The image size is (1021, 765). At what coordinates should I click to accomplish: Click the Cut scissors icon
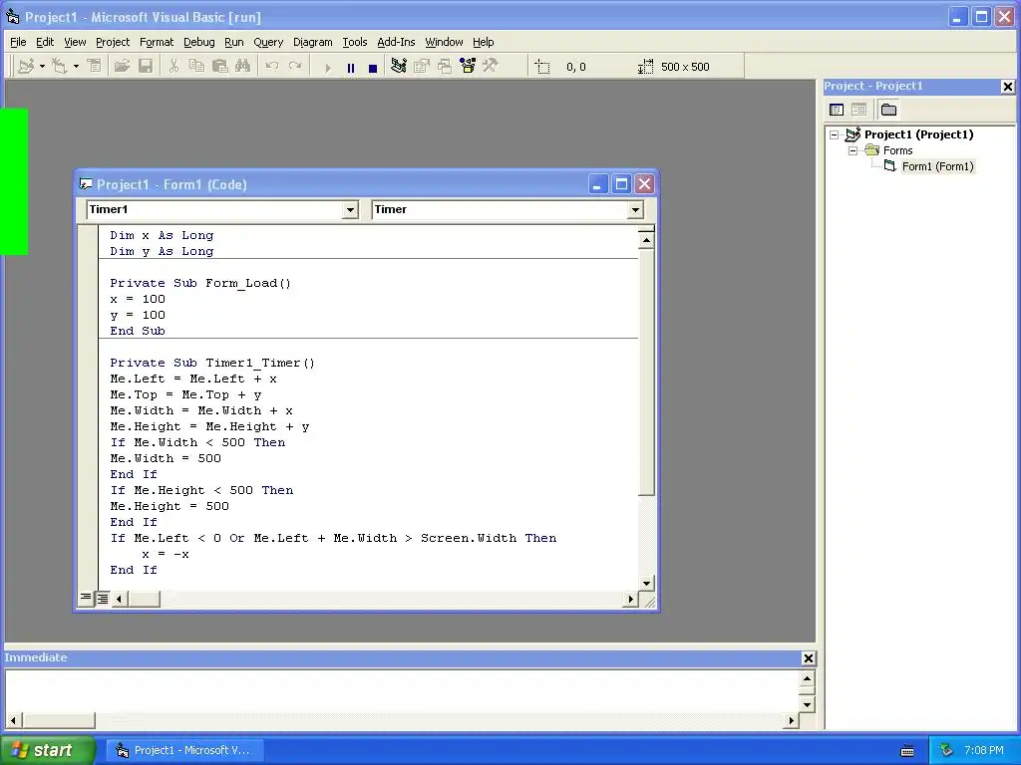click(x=173, y=67)
